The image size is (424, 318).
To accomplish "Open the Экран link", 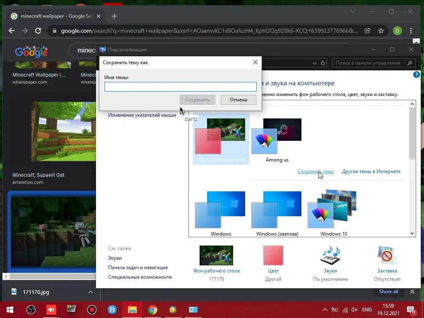I will tap(115, 258).
